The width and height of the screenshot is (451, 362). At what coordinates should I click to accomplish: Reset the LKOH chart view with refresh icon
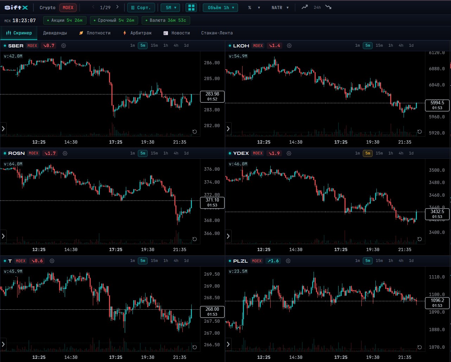pos(419,132)
